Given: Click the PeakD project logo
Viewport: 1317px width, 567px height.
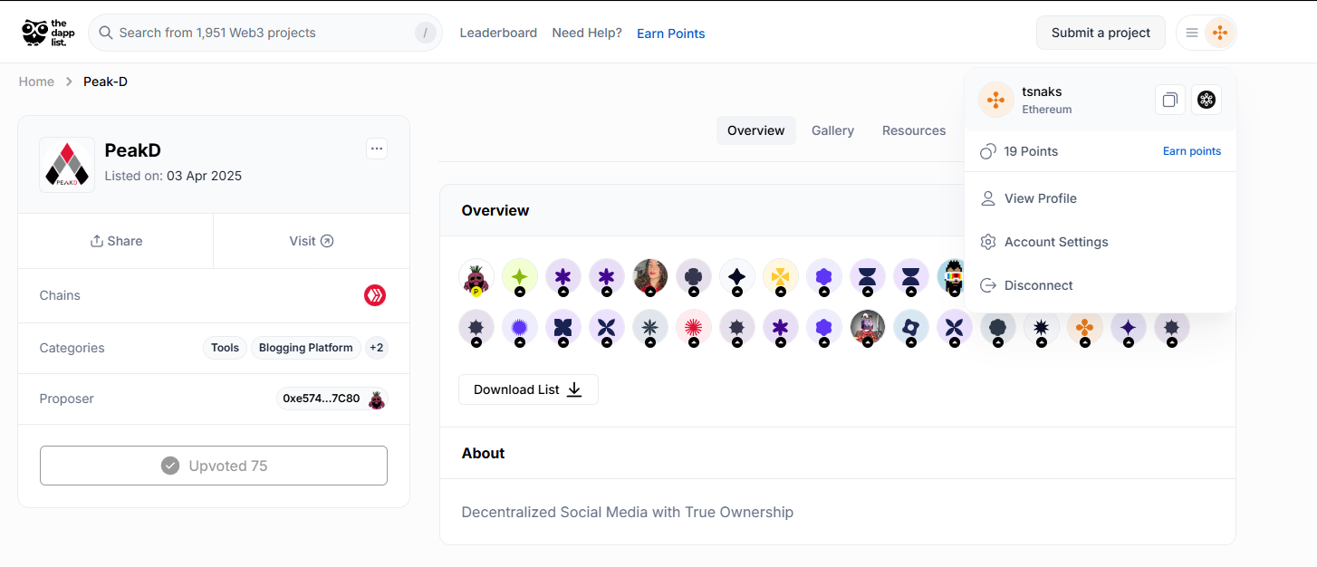Looking at the screenshot, I should (67, 165).
